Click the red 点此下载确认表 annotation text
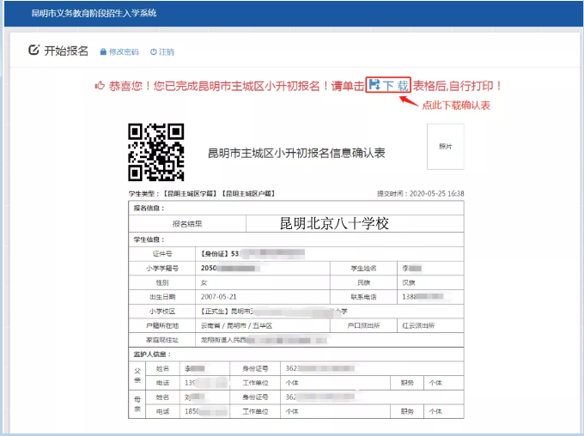The image size is (584, 436). click(455, 105)
